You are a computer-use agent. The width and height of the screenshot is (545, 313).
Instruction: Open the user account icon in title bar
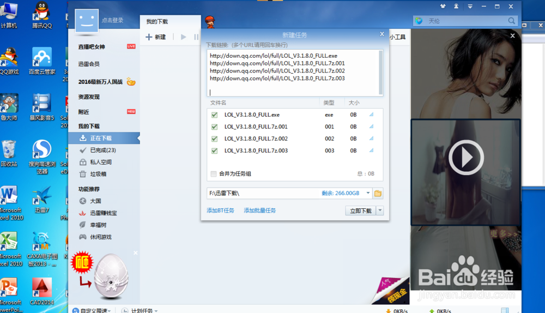point(456,6)
